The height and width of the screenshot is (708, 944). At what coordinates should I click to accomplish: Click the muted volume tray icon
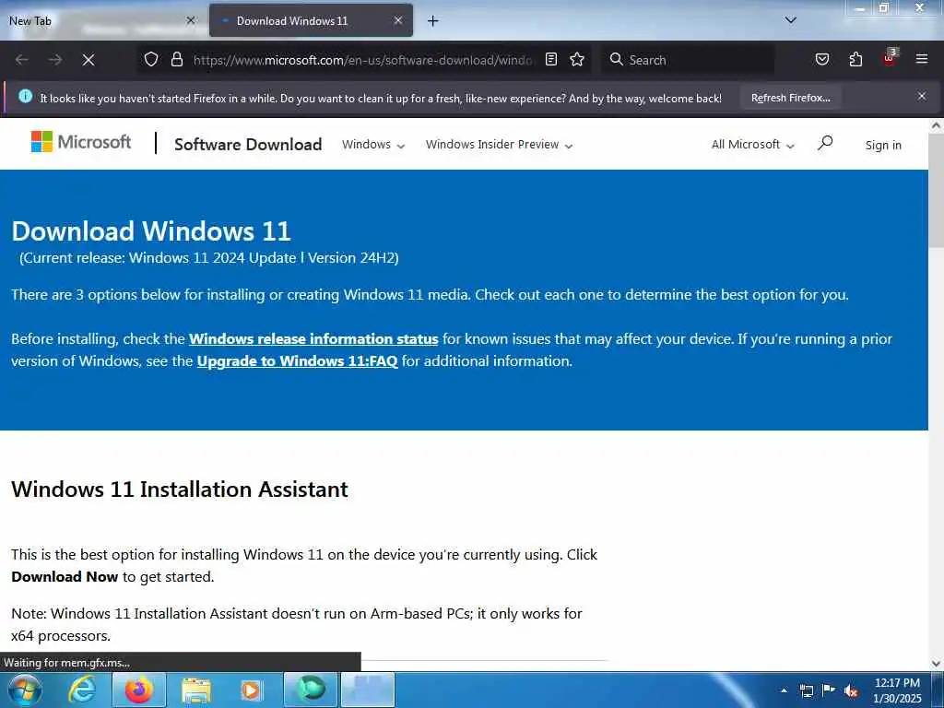pos(851,690)
